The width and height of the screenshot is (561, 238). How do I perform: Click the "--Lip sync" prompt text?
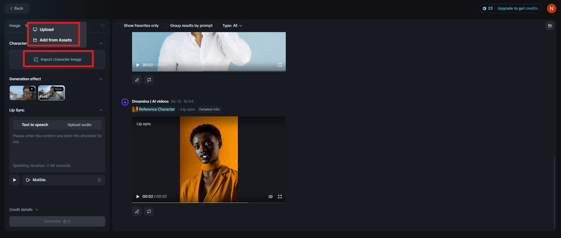click(x=186, y=109)
